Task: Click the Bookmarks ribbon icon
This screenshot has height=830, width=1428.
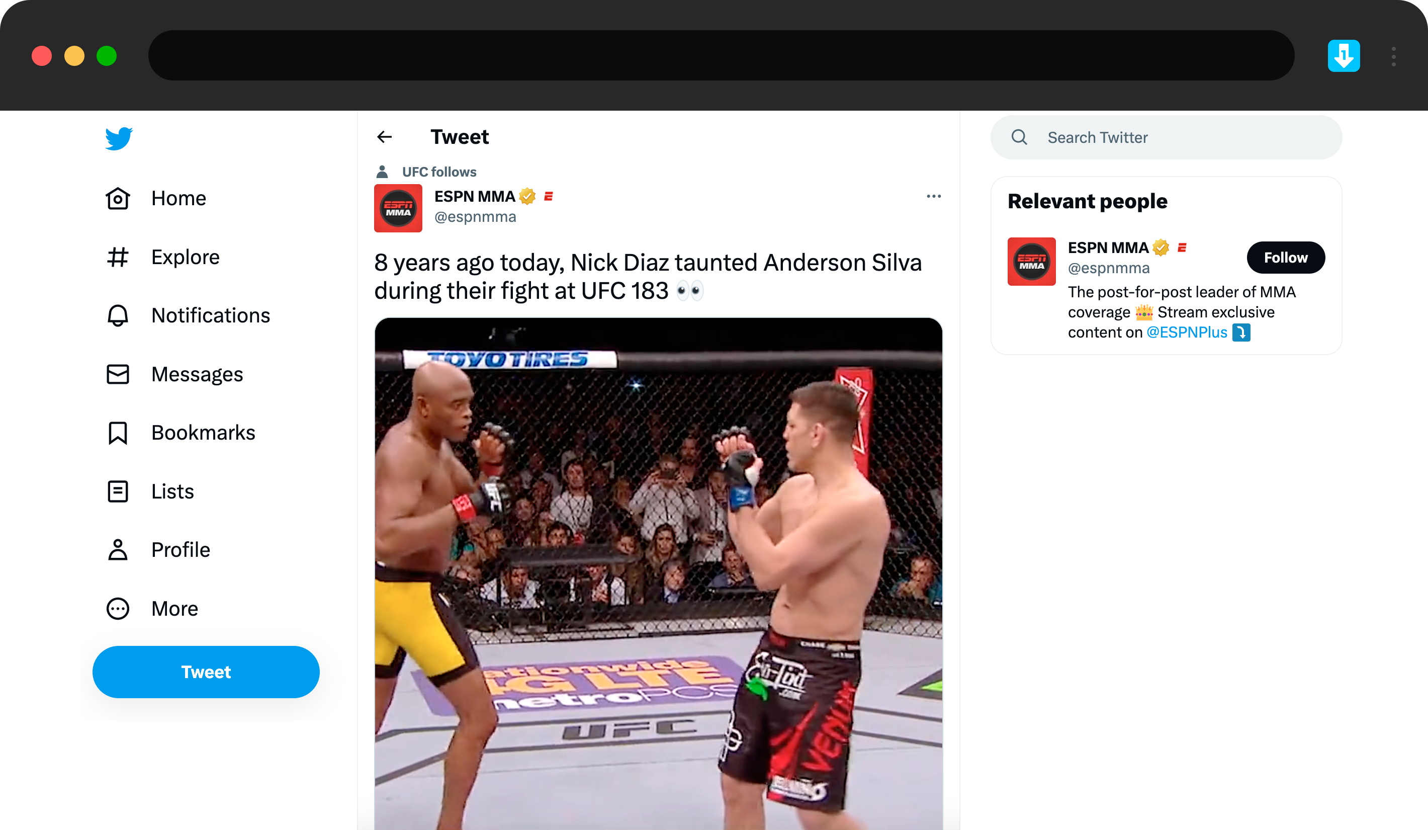Action: pyautogui.click(x=118, y=432)
